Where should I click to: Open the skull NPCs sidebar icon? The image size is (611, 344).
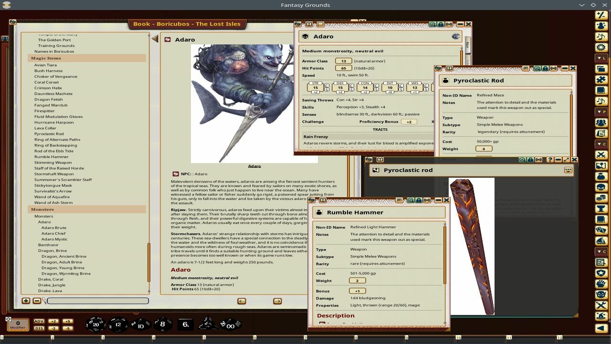point(601,187)
